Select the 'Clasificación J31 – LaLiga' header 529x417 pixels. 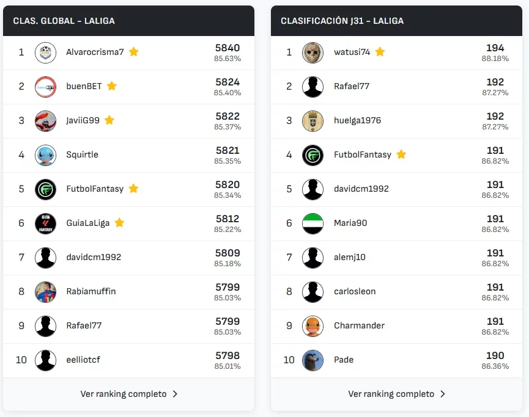tap(342, 21)
